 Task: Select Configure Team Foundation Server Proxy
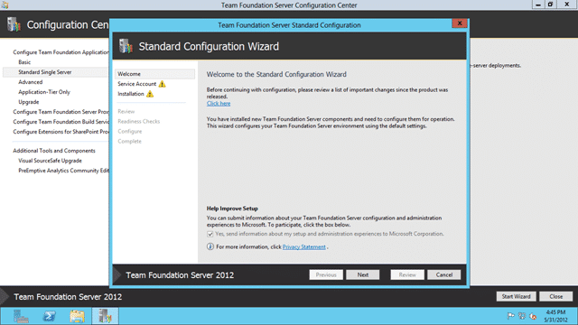click(61, 112)
